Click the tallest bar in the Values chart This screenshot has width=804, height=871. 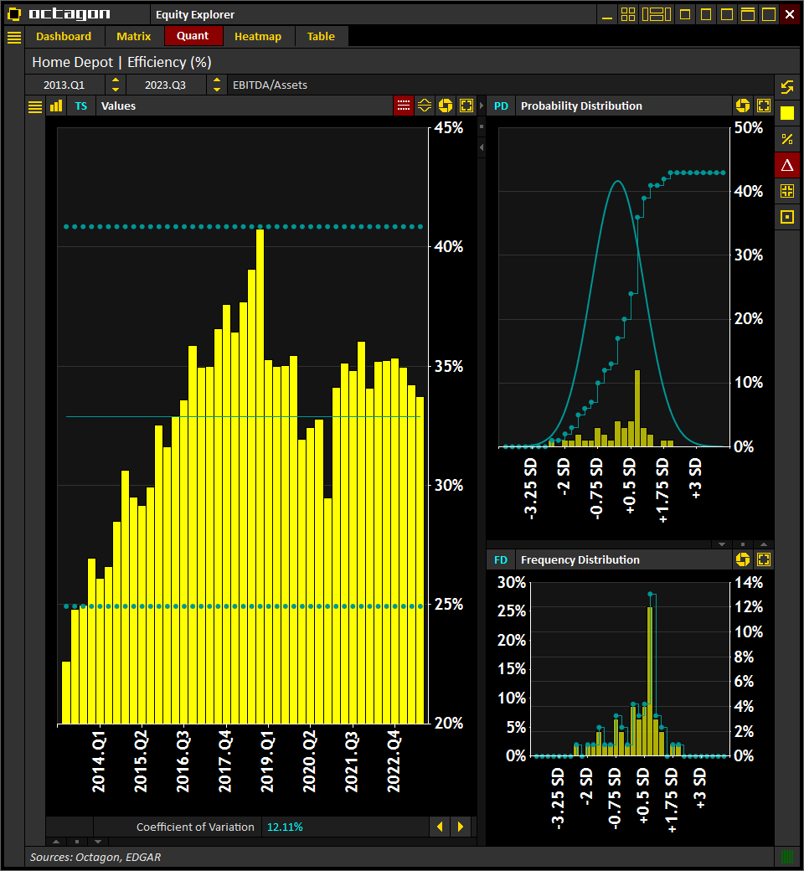tap(260, 476)
